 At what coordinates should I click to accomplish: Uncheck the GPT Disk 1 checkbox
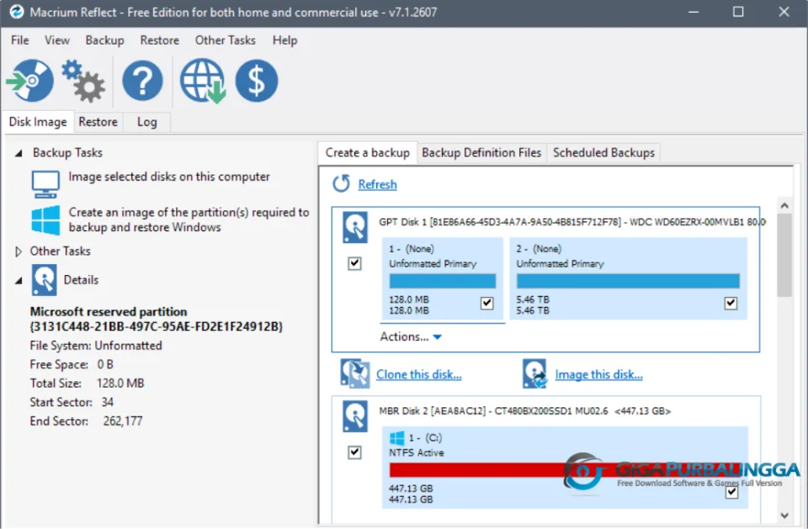tap(354, 263)
